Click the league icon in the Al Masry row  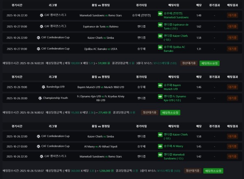coord(38,146)
